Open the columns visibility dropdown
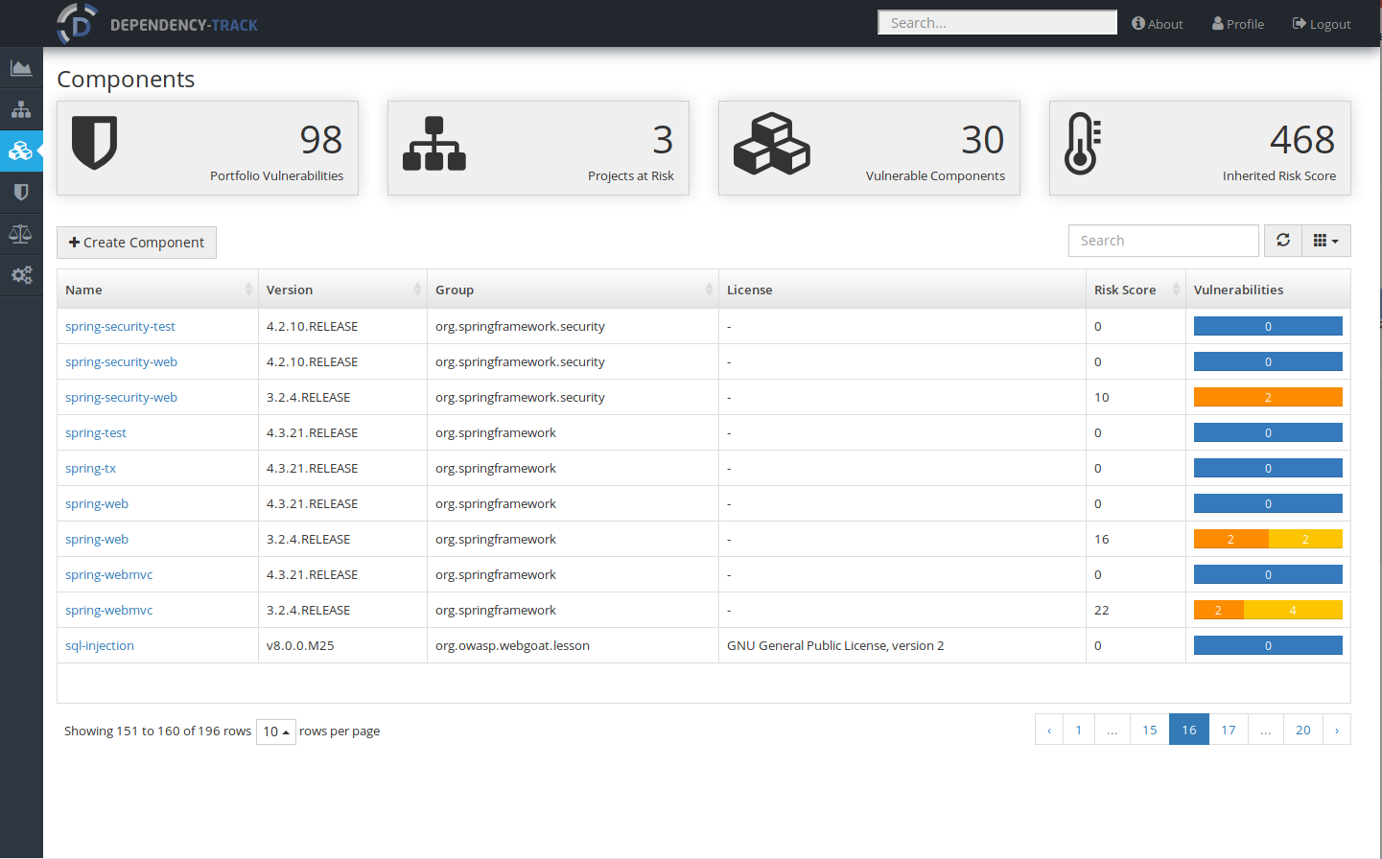 (1326, 241)
